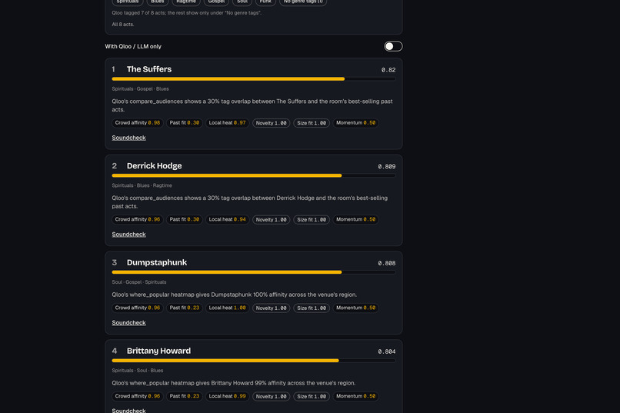The height and width of the screenshot is (413, 620).
Task: Click rank number 4 beside Brittany Howard
Action: [115, 351]
